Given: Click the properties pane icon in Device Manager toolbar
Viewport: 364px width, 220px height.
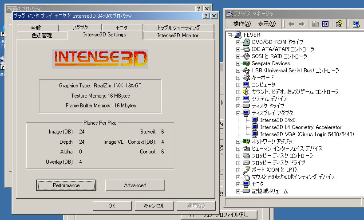Looking at the screenshot, I should click(x=325, y=24).
